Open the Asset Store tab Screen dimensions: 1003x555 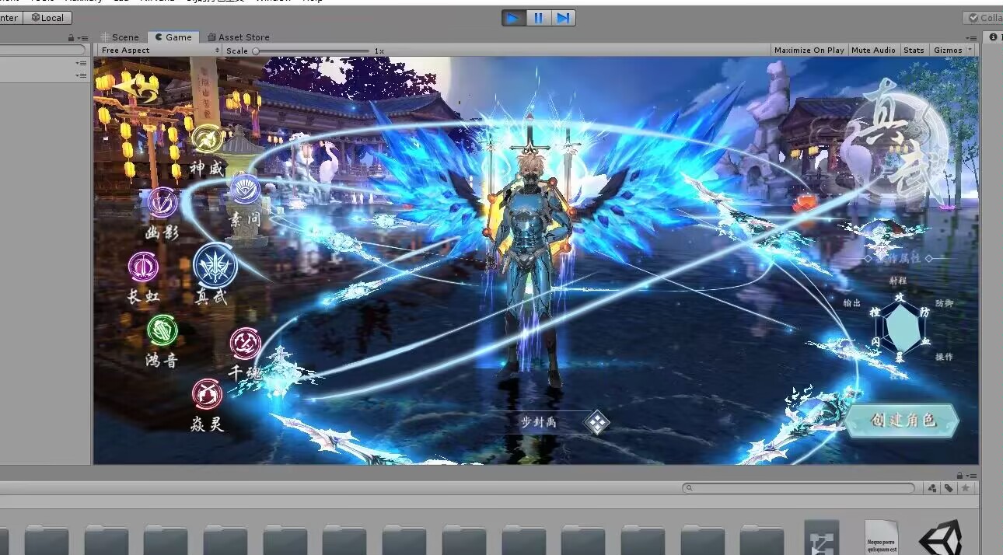pos(238,37)
